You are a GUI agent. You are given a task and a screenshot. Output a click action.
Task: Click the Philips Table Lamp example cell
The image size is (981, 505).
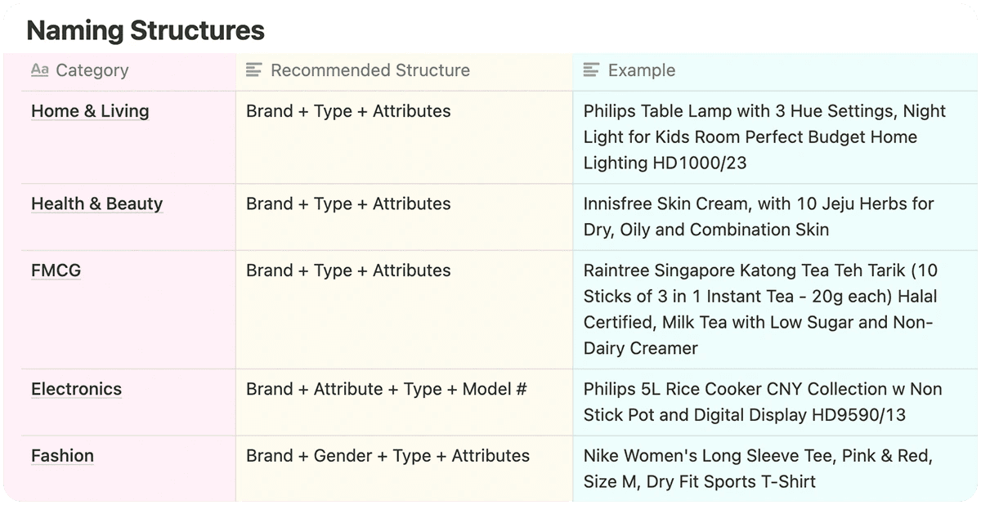(764, 136)
